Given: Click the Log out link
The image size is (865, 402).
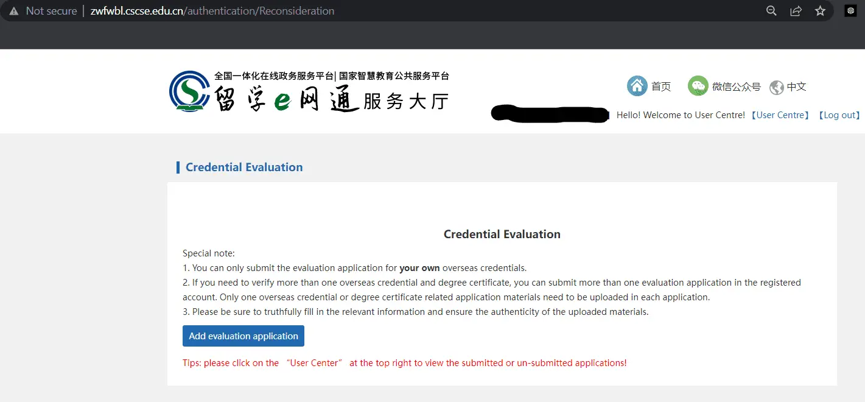Looking at the screenshot, I should 839,115.
